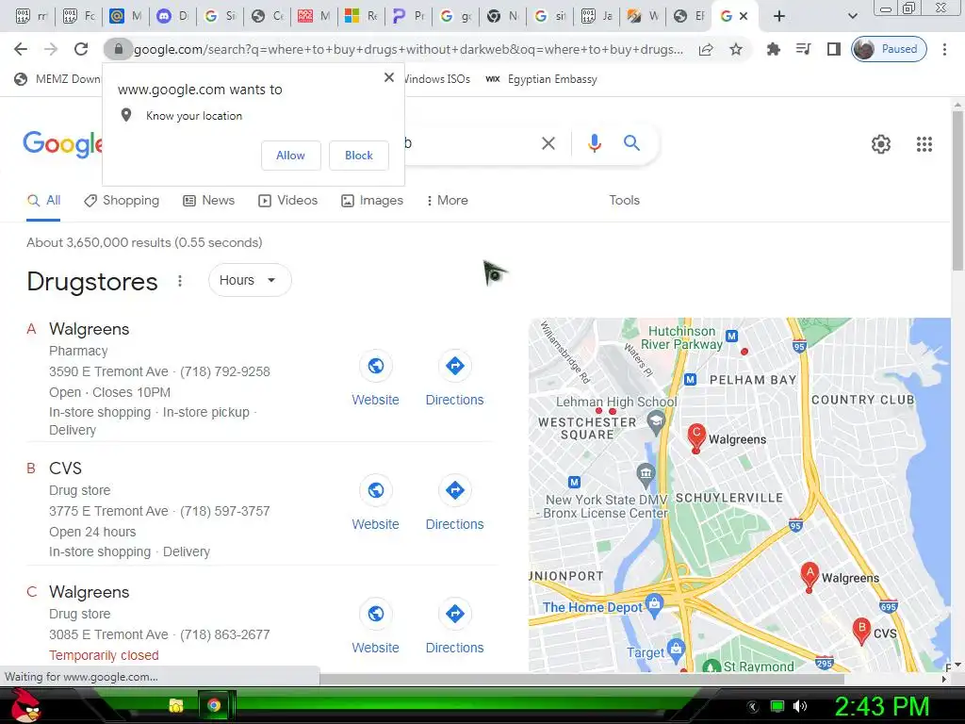
Task: Click the 2:43 PM taskbar clock
Action: (881, 706)
